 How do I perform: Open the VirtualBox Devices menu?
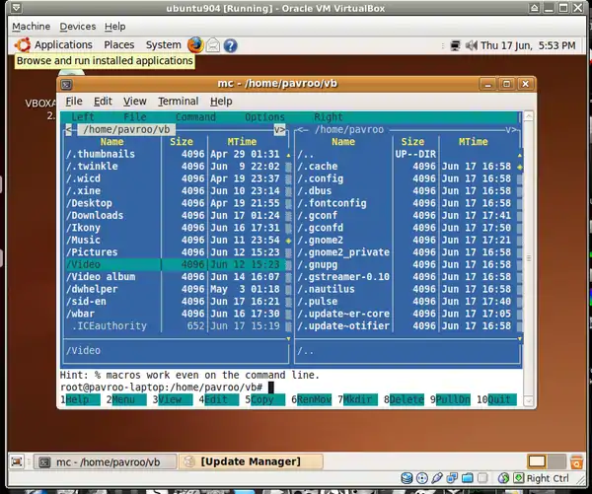click(x=77, y=27)
